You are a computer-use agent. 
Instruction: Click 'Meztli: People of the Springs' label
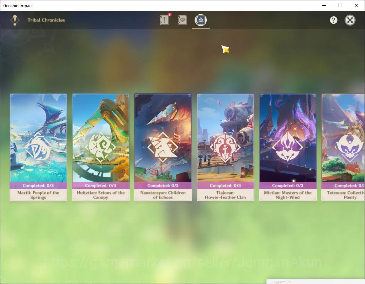(38, 195)
